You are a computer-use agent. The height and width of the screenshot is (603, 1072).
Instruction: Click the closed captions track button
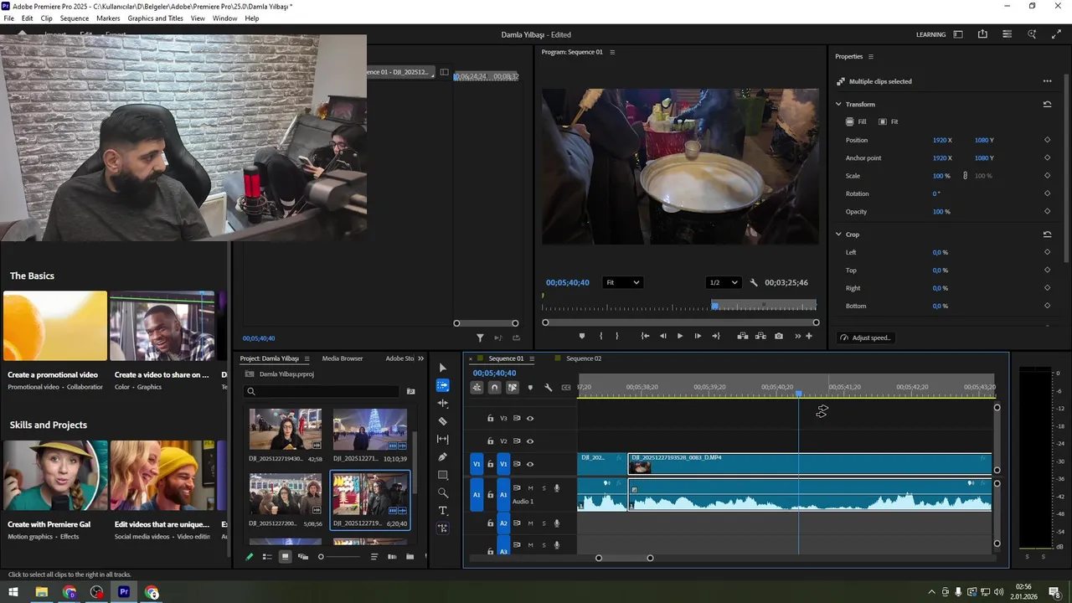coord(566,388)
